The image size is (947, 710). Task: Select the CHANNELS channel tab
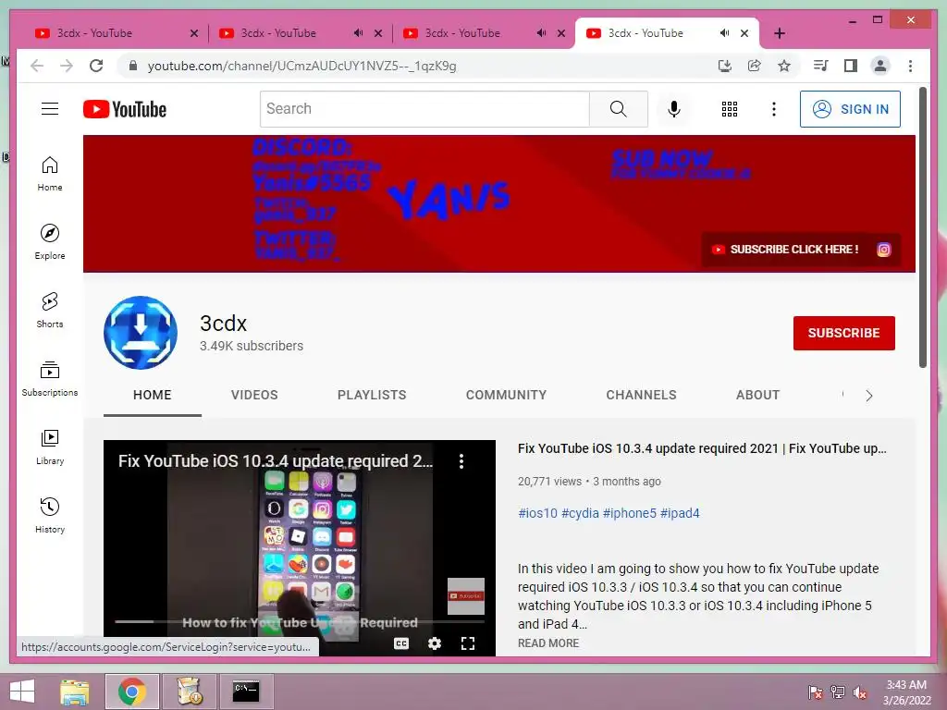pyautogui.click(x=641, y=395)
